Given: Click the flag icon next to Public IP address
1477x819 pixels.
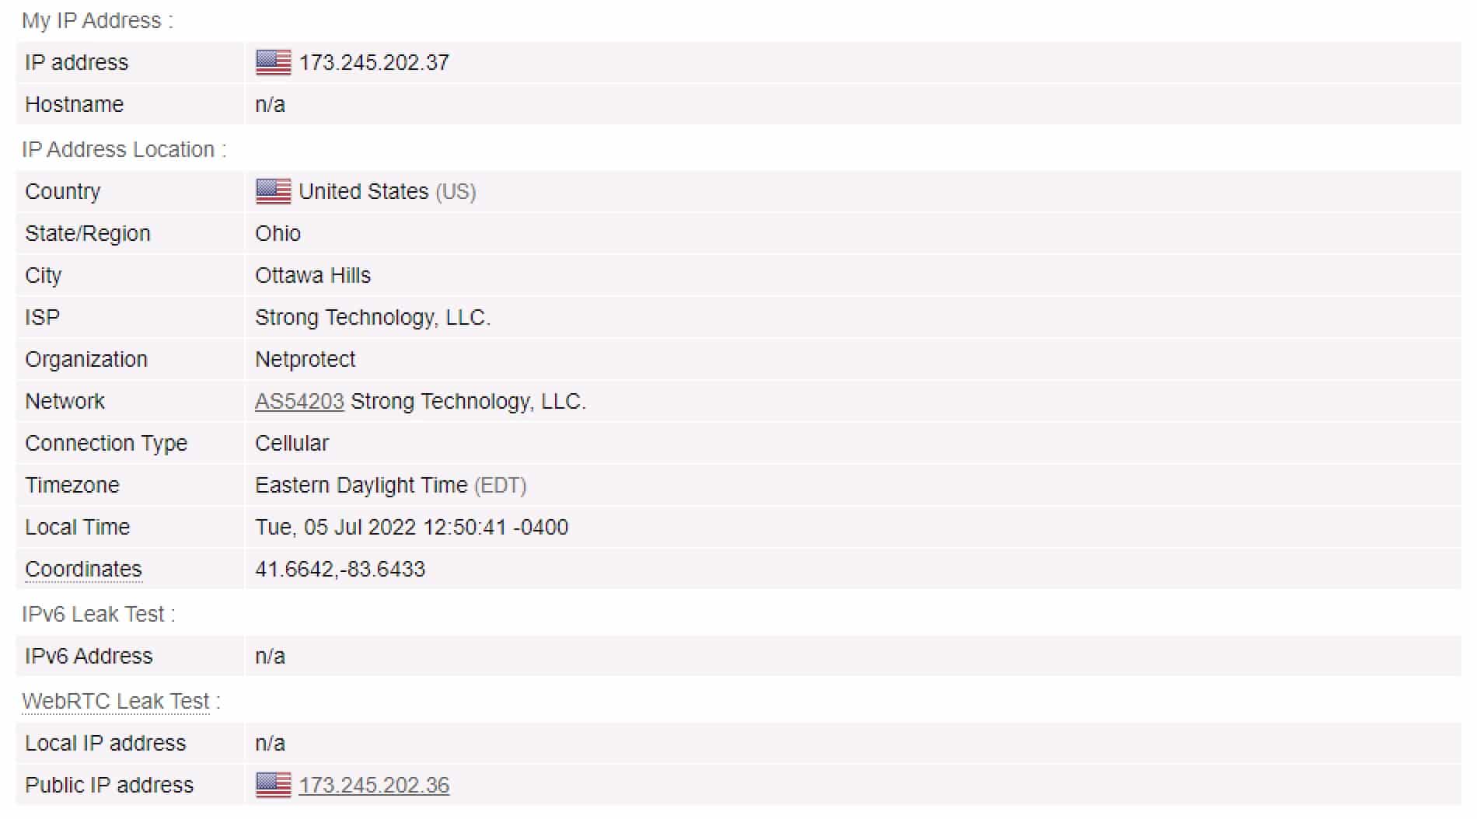Looking at the screenshot, I should pyautogui.click(x=273, y=785).
